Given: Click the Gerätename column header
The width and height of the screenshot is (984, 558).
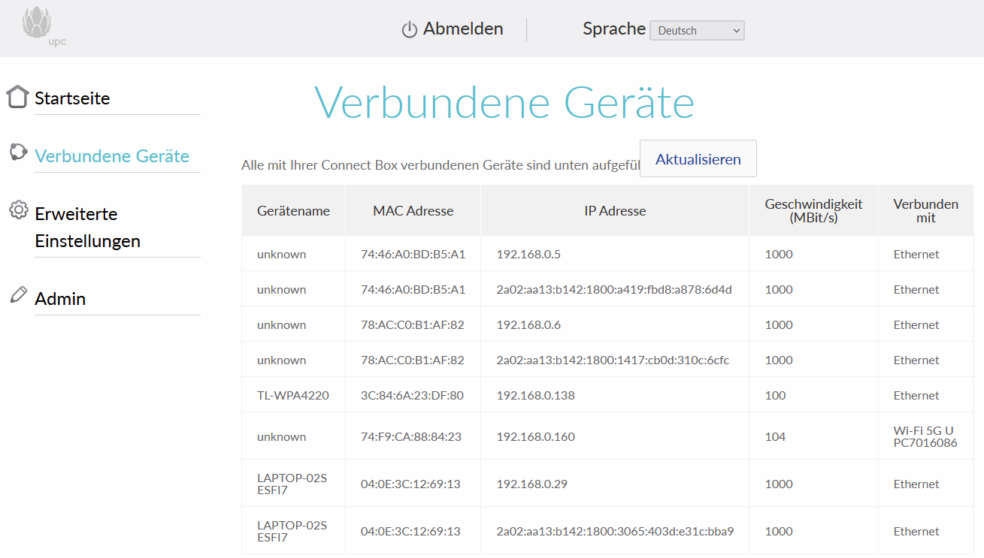Looking at the screenshot, I should click(293, 211).
